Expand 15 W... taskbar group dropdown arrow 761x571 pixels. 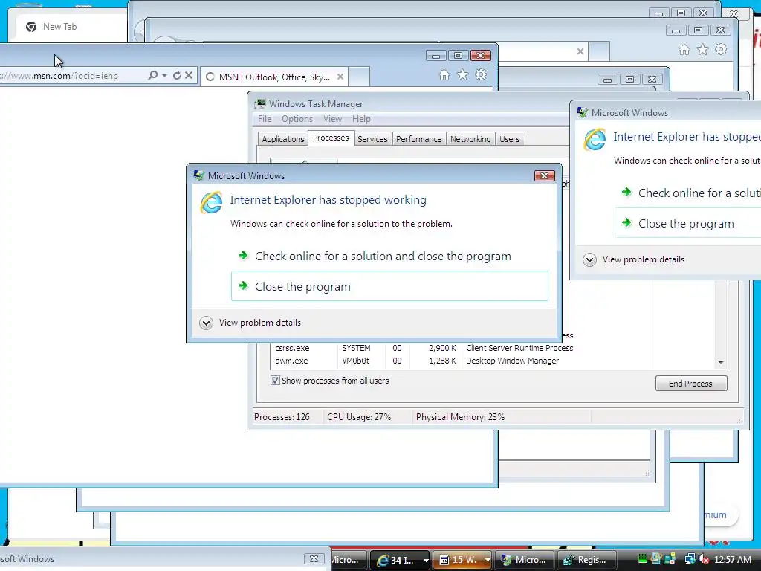point(488,561)
